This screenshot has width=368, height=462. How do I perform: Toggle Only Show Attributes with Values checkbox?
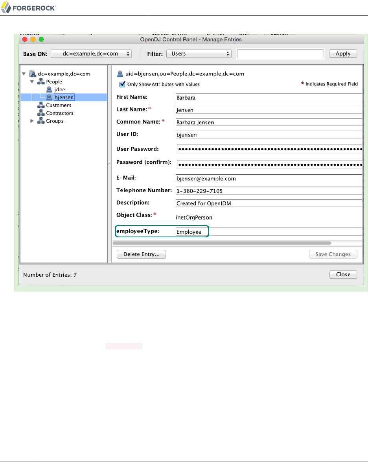[122, 84]
